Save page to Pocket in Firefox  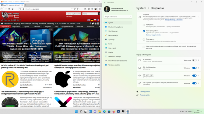75,9
